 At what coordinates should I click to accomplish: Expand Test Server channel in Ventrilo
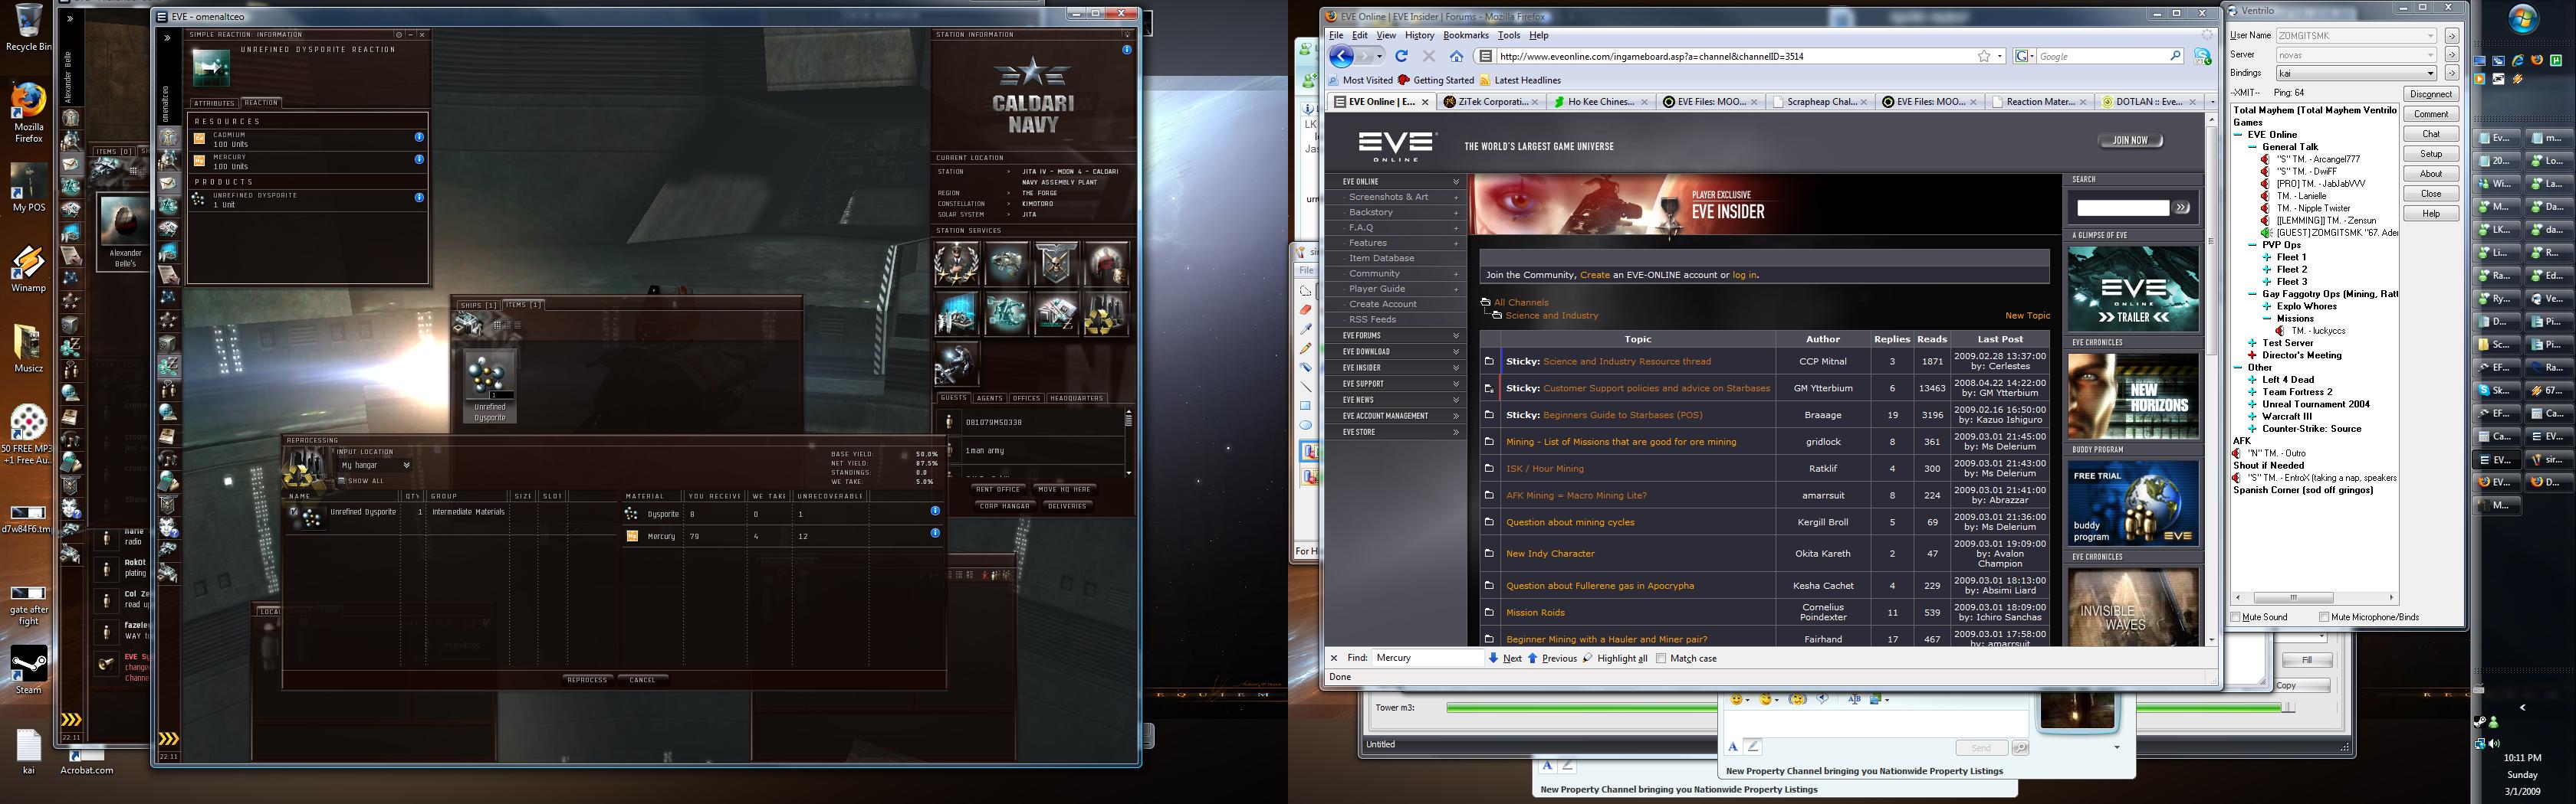(x=2252, y=344)
